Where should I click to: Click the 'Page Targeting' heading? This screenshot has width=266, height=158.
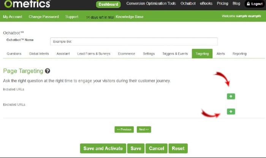(23, 71)
